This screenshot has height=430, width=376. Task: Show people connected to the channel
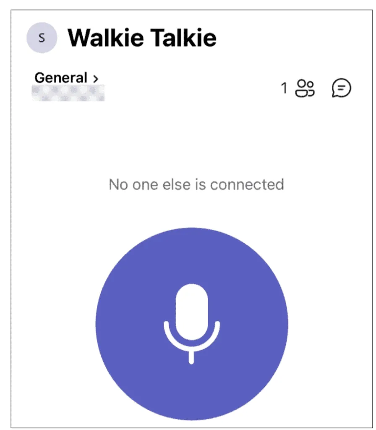pyautogui.click(x=305, y=88)
